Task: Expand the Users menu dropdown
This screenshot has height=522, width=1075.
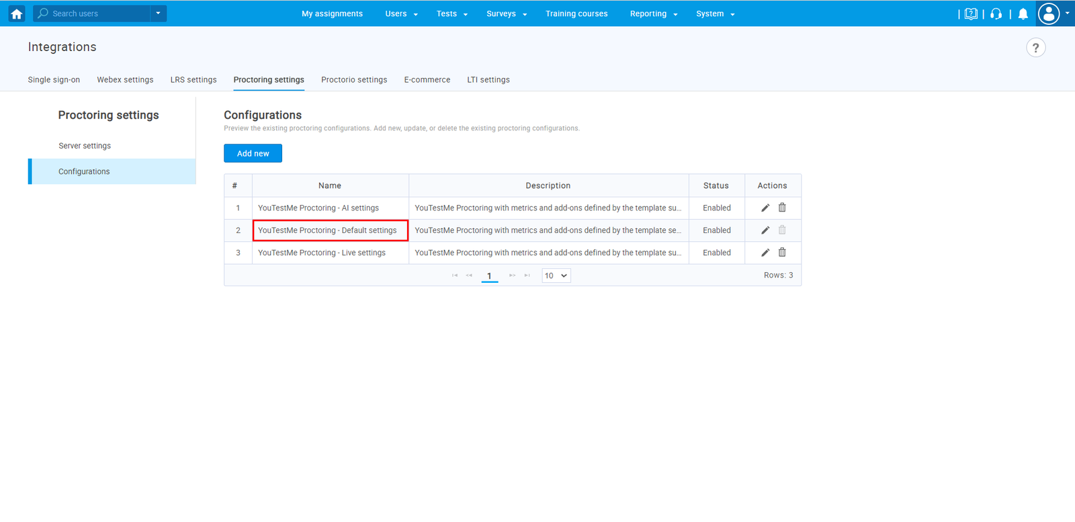Action: (x=401, y=14)
